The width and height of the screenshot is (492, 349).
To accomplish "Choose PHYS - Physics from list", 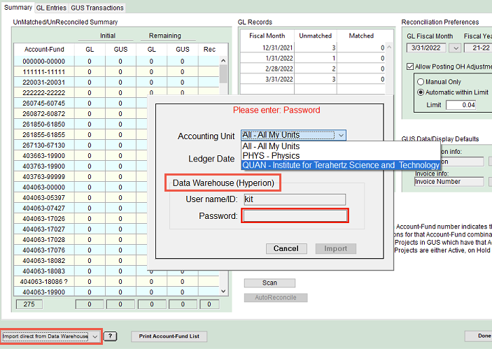I will coord(271,155).
